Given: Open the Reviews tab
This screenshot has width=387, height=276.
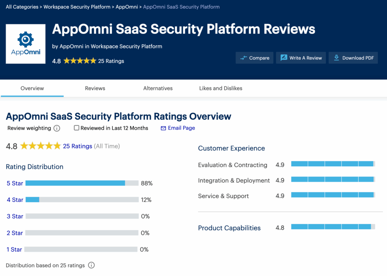Looking at the screenshot, I should [x=95, y=88].
